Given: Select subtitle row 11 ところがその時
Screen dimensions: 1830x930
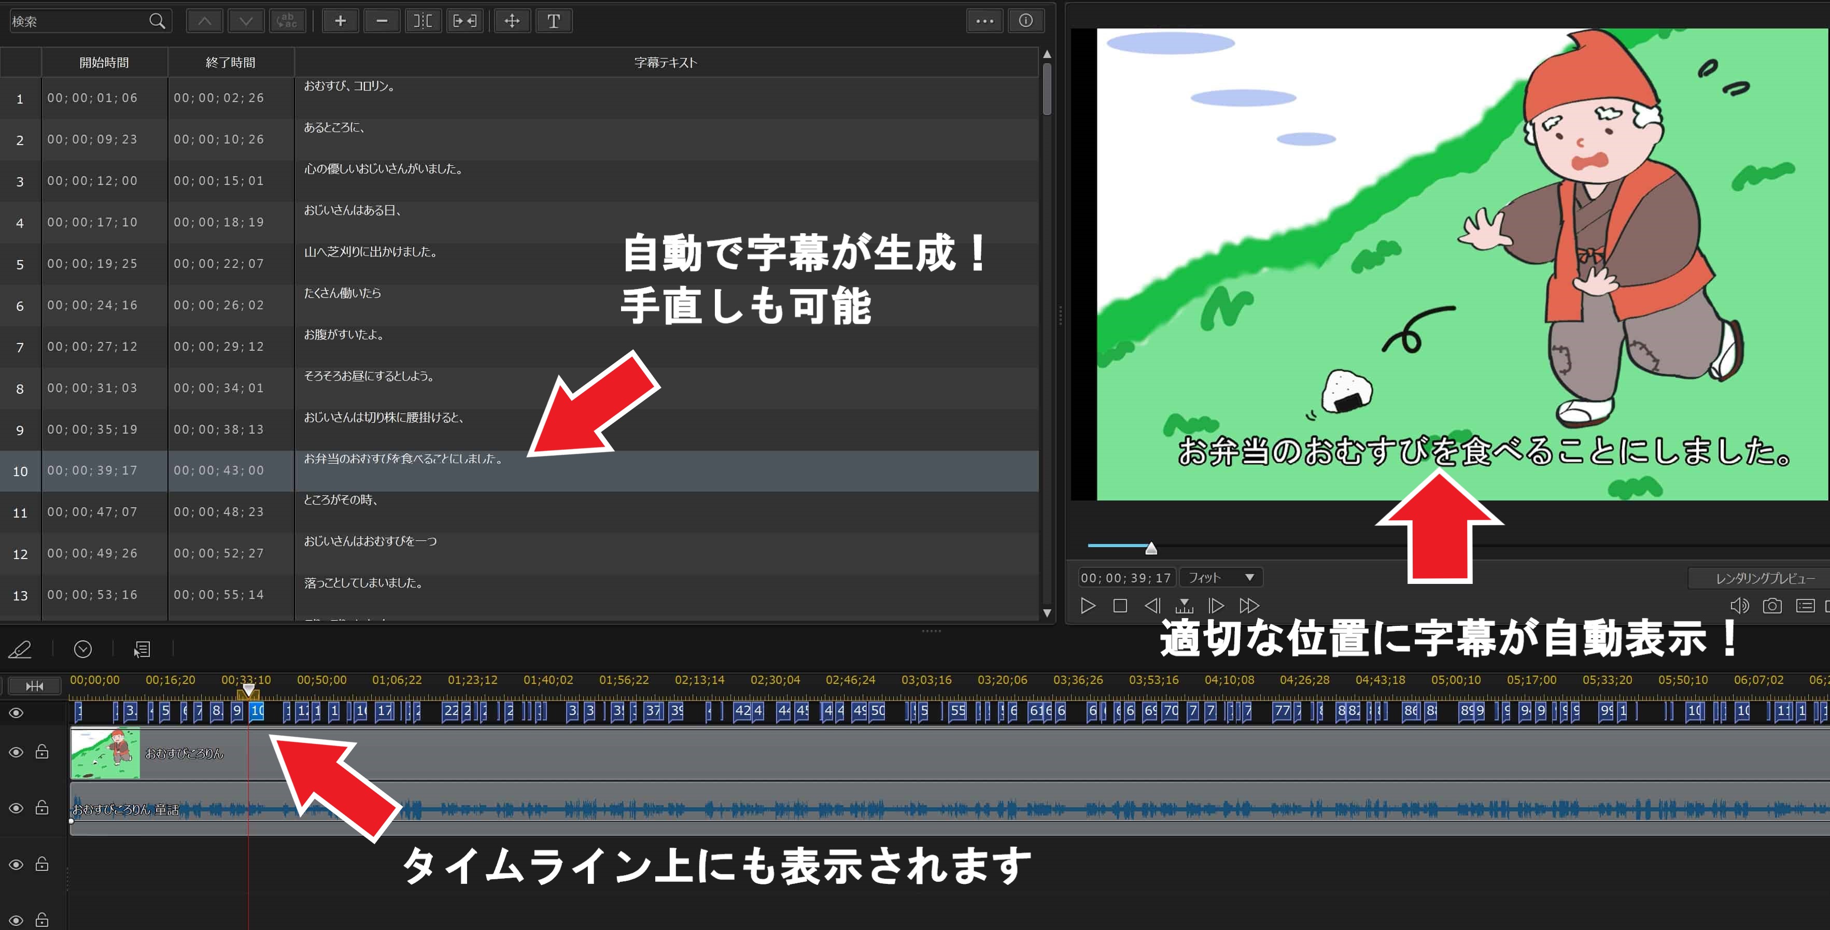Looking at the screenshot, I should coord(497,511).
